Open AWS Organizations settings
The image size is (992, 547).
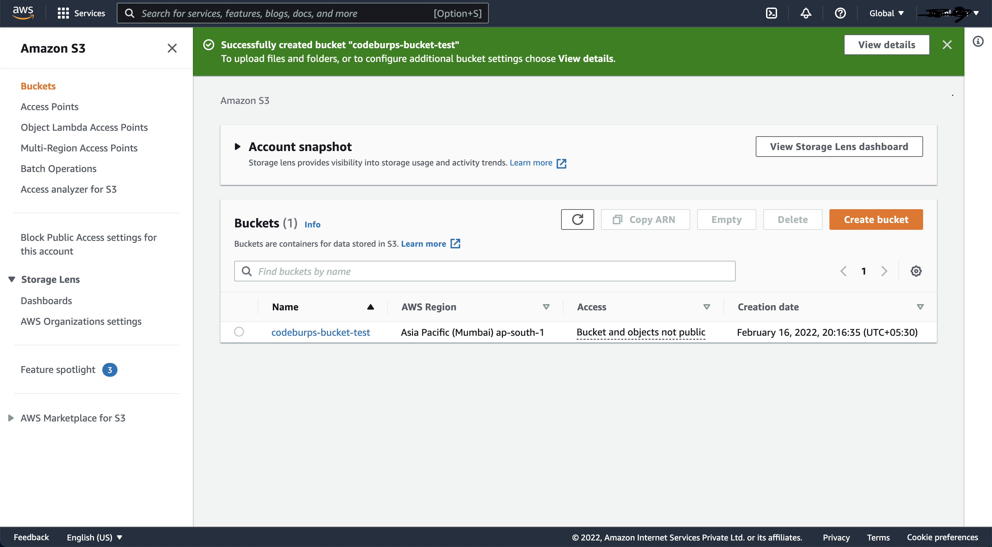[x=81, y=322]
